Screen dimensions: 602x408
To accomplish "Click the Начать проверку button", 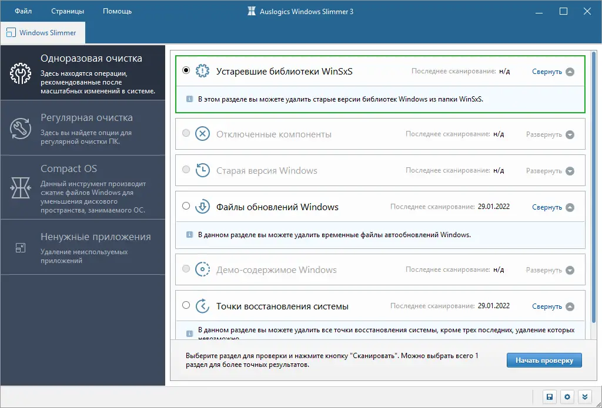I will 544,360.
